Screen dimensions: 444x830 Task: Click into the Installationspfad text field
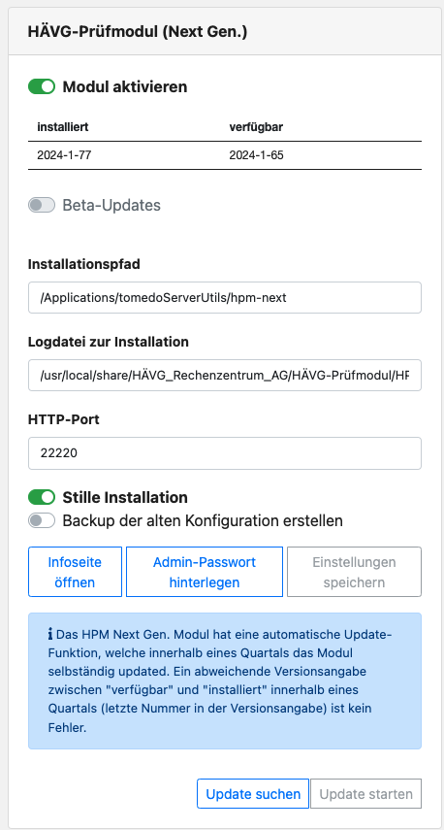(225, 297)
